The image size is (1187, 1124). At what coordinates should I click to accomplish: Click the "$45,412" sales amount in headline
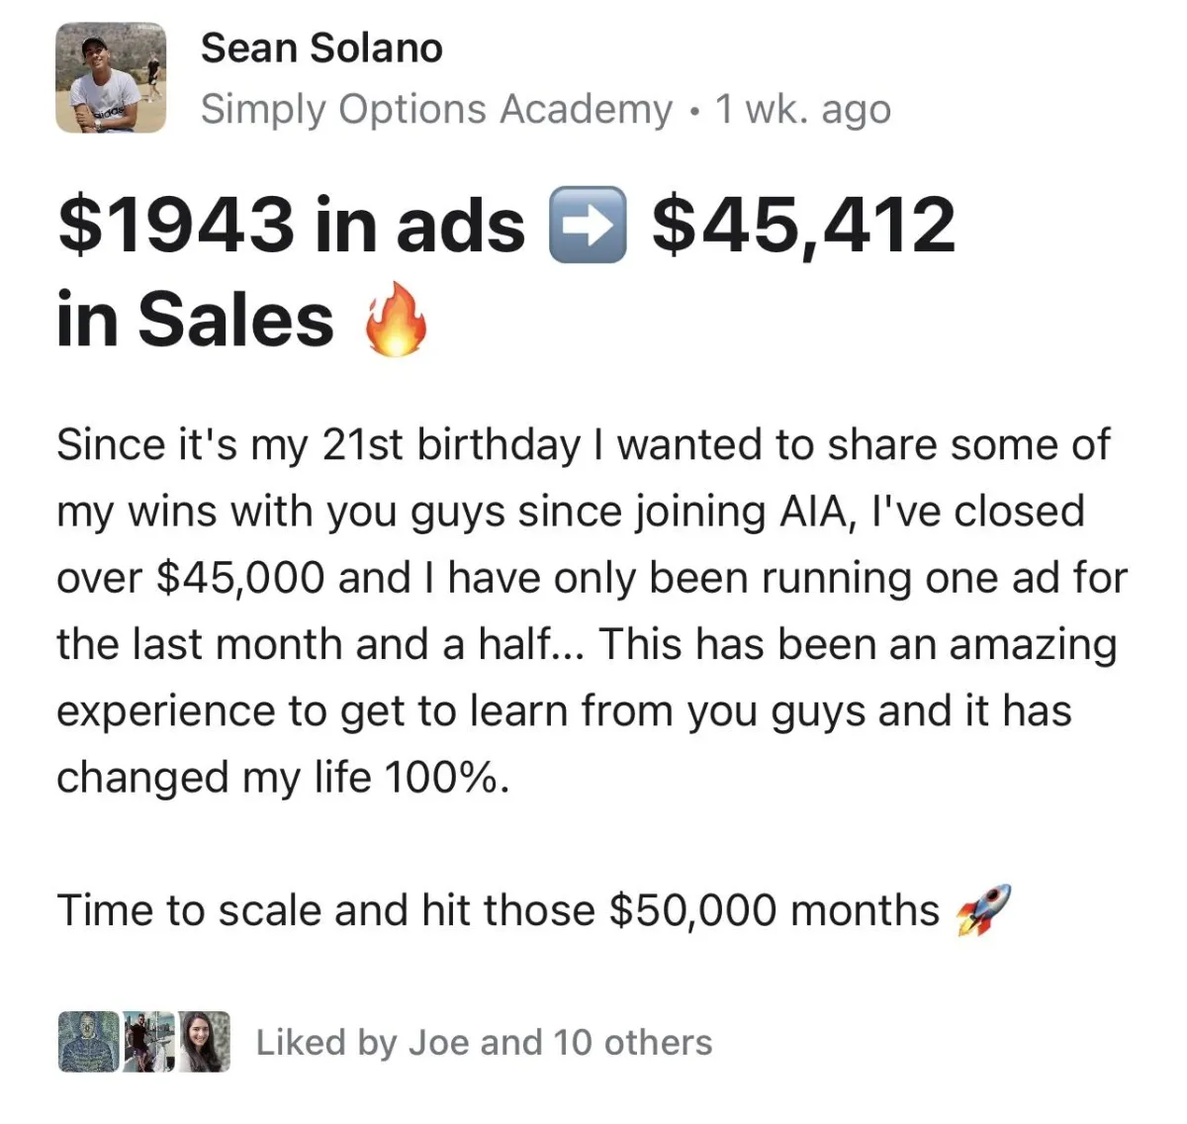click(803, 224)
